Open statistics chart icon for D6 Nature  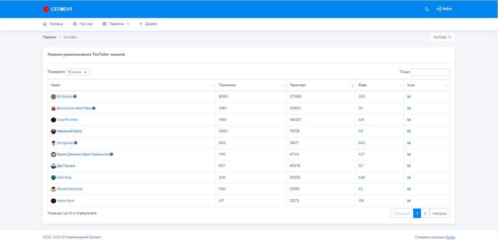coord(409,96)
